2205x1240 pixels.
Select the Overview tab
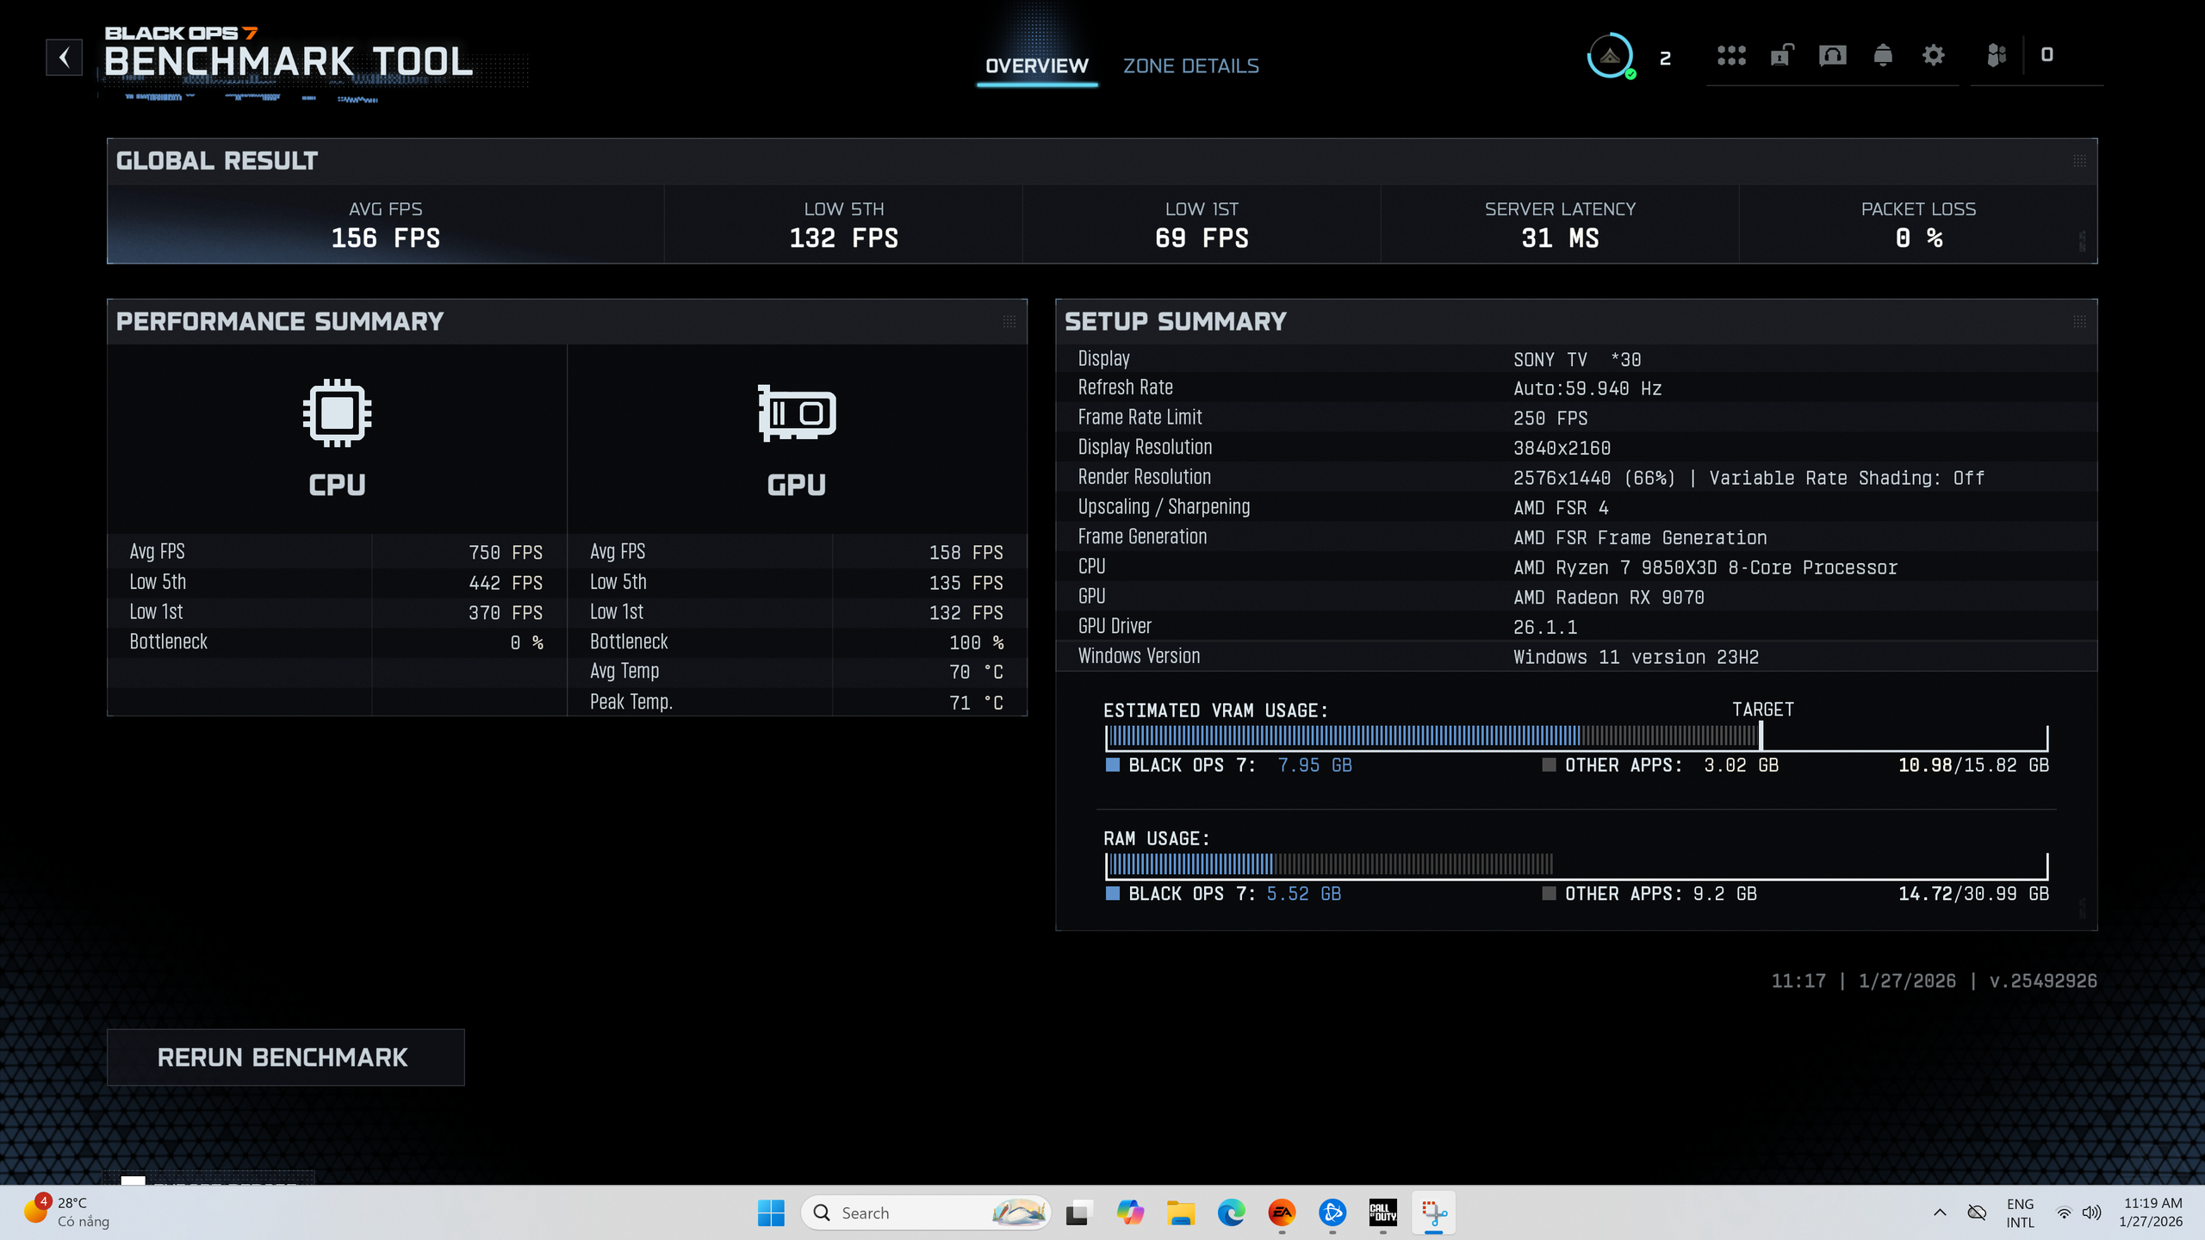pyautogui.click(x=1036, y=66)
